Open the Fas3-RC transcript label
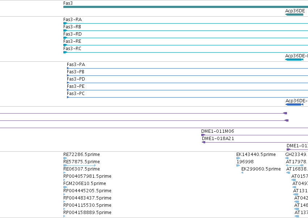The height and width of the screenshot is (218, 308). click(x=72, y=49)
